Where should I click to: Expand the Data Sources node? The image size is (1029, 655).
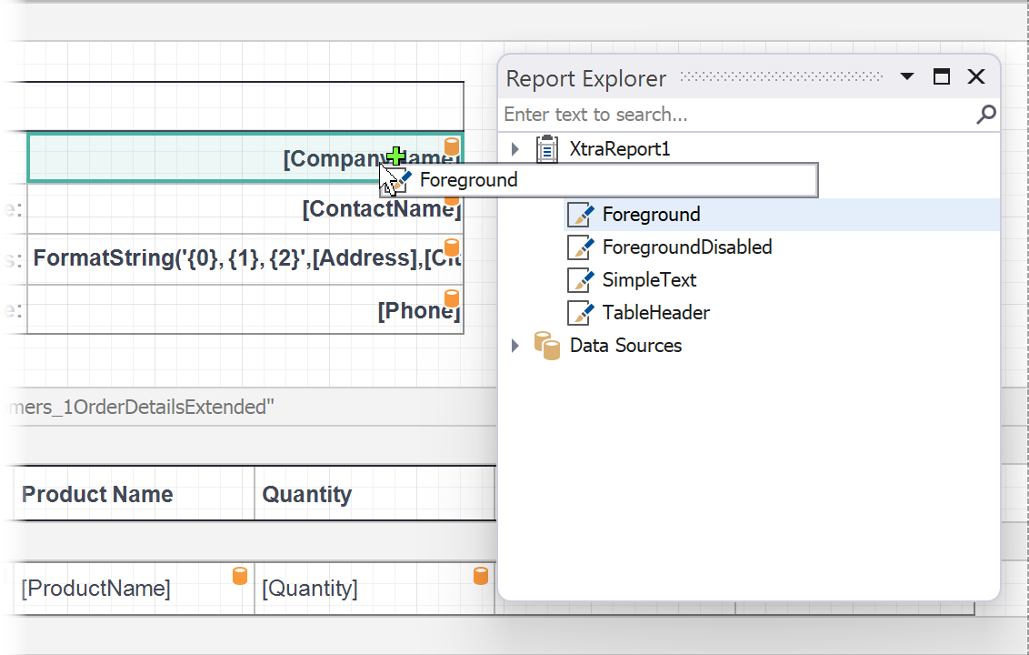pyautogui.click(x=515, y=346)
